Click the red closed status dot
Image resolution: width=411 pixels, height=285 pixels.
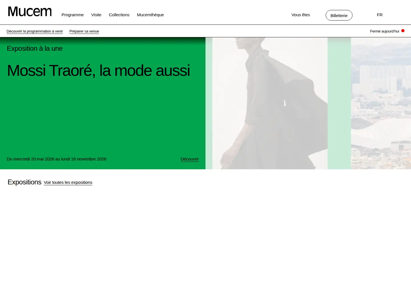(403, 31)
